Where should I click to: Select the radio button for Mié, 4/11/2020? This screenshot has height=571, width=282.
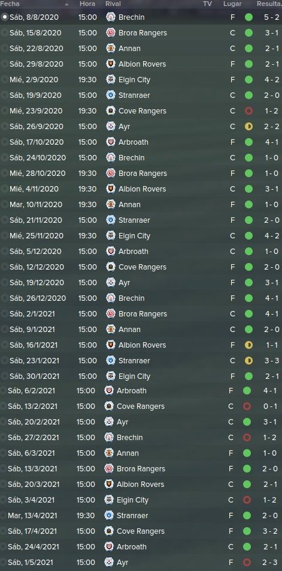[x=4, y=189]
